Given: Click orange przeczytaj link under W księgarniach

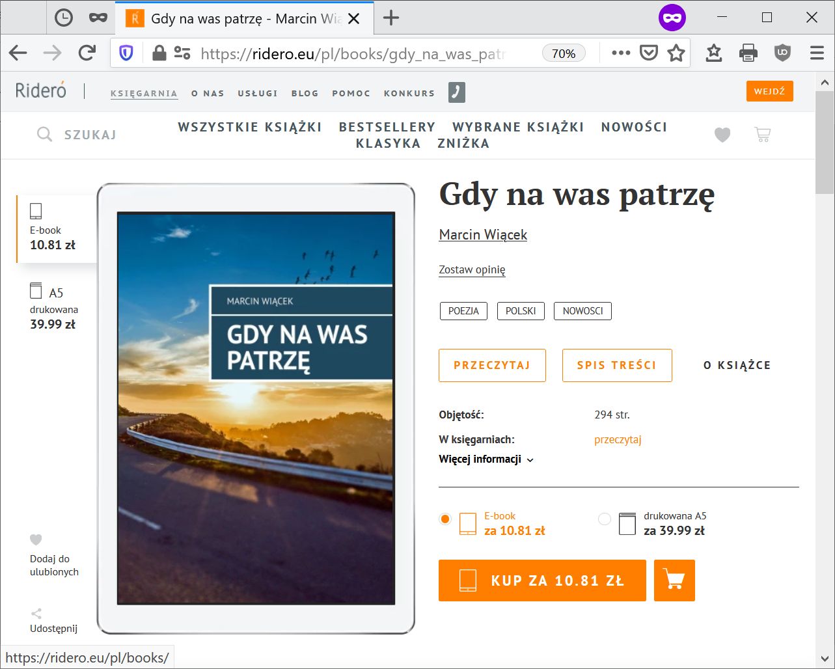Looking at the screenshot, I should click(x=618, y=440).
